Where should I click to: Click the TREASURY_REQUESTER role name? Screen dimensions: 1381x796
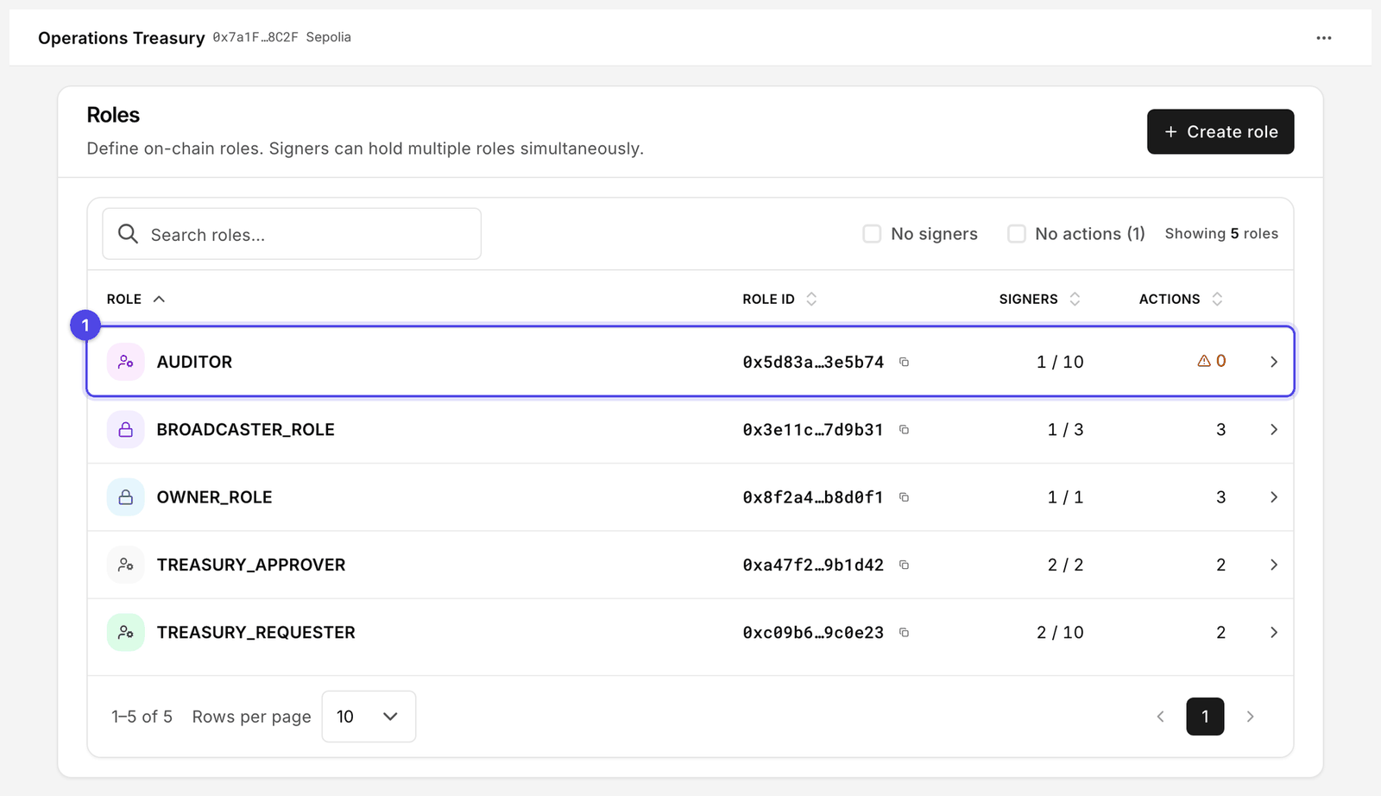[255, 632]
